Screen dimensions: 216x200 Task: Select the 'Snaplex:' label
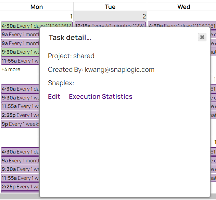(x=61, y=83)
